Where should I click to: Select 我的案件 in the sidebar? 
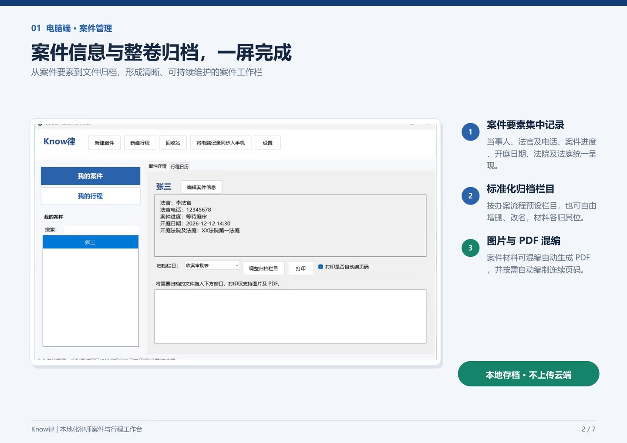coord(91,176)
